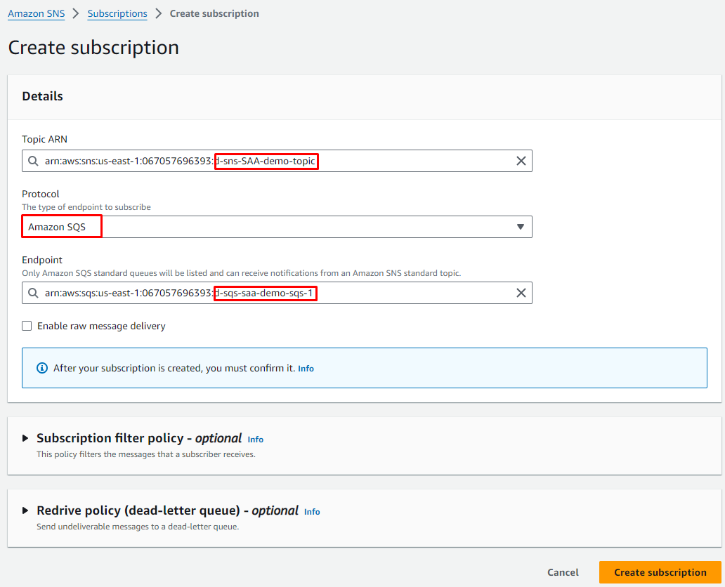Open Info link for Subscription filter policy
This screenshot has height=587, width=725.
pyautogui.click(x=255, y=440)
